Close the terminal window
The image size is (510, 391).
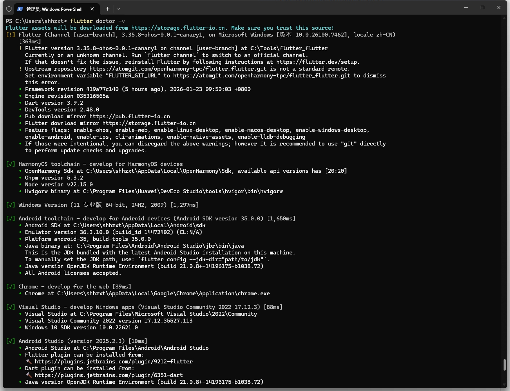[x=499, y=8]
